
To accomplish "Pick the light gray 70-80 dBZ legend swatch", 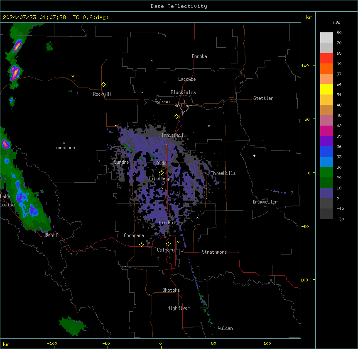I will tap(326, 37).
